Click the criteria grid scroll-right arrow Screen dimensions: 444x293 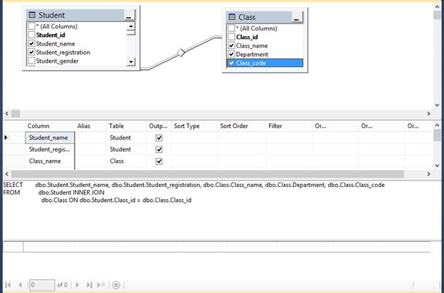(x=429, y=174)
